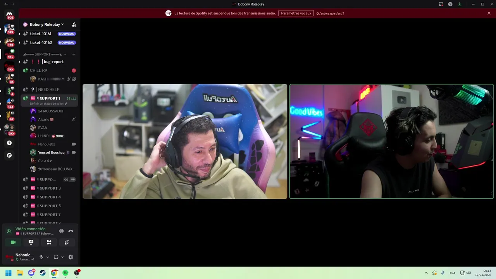Screen dimensions: 496x279
Task: Open the bug-report channel
Action: [49, 62]
